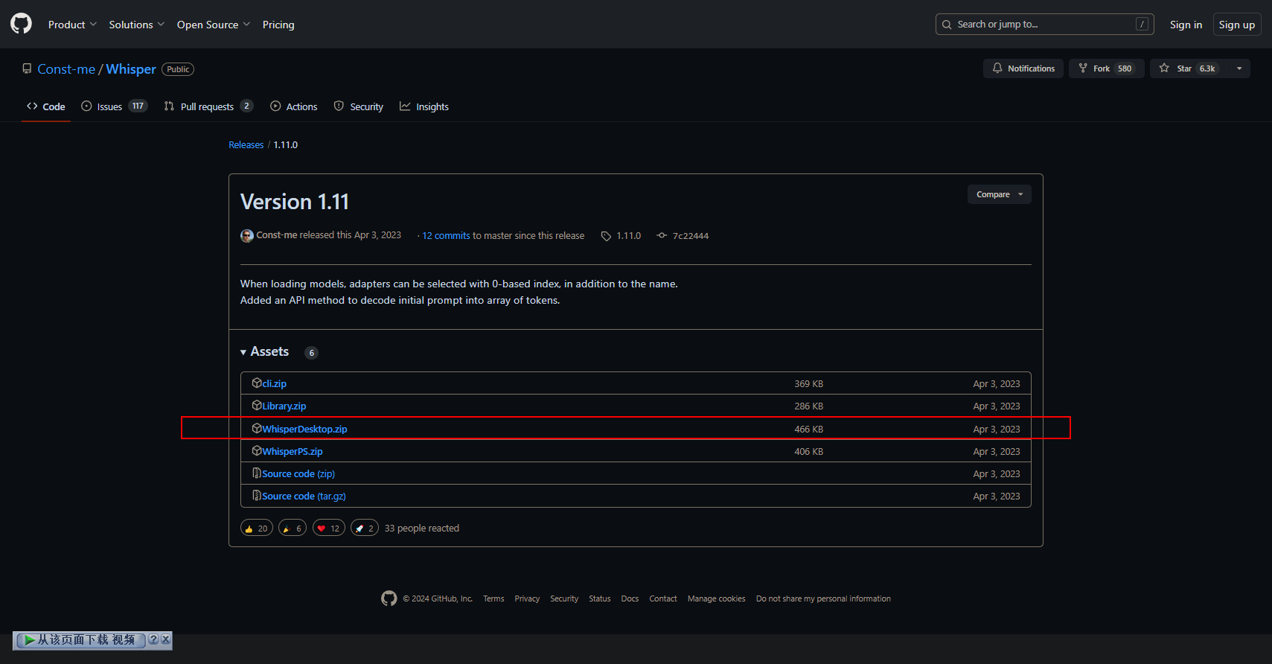Switch to the Code tab
1272x664 pixels.
click(46, 106)
